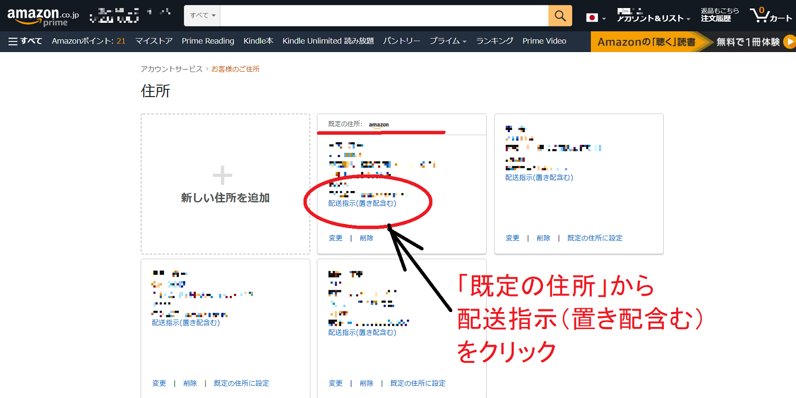Viewport: 796px width, 398px height.
Task: Click the orange search magnifier button
Action: (560, 16)
